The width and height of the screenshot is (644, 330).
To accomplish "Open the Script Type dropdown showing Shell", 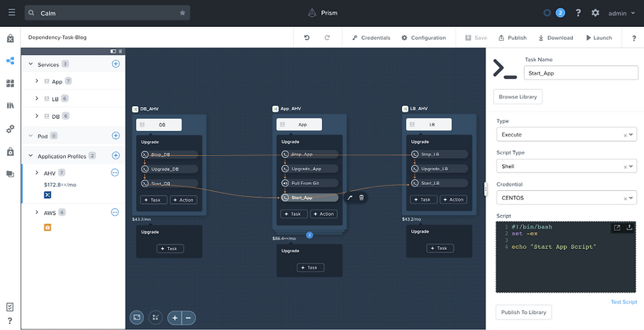I will [566, 166].
